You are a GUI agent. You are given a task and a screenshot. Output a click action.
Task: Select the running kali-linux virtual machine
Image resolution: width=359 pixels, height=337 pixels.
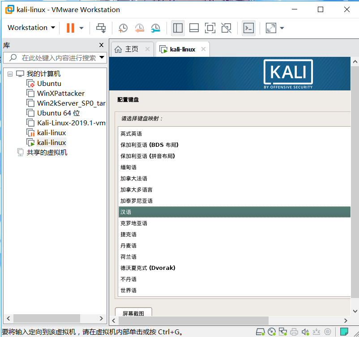tap(46, 143)
